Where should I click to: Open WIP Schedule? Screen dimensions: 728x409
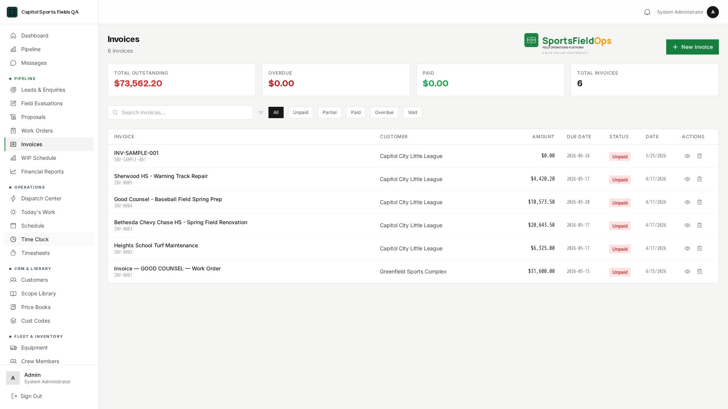click(x=49, y=158)
